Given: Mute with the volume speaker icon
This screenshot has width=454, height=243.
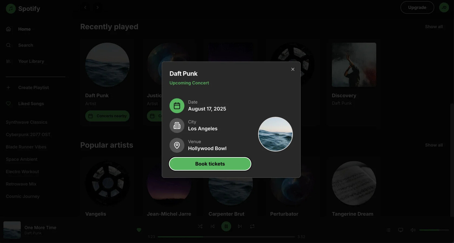Looking at the screenshot, I should pos(413,230).
